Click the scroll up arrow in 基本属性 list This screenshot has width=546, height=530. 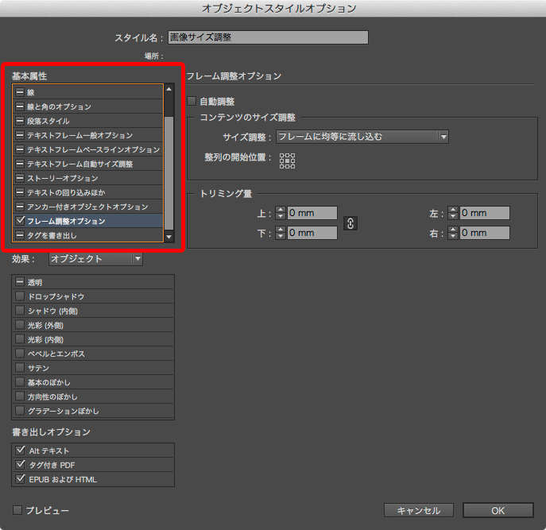coord(168,91)
